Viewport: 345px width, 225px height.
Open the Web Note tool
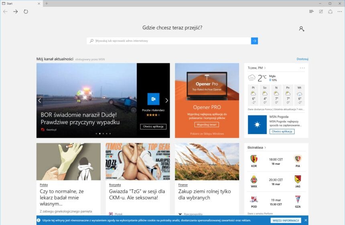click(321, 12)
